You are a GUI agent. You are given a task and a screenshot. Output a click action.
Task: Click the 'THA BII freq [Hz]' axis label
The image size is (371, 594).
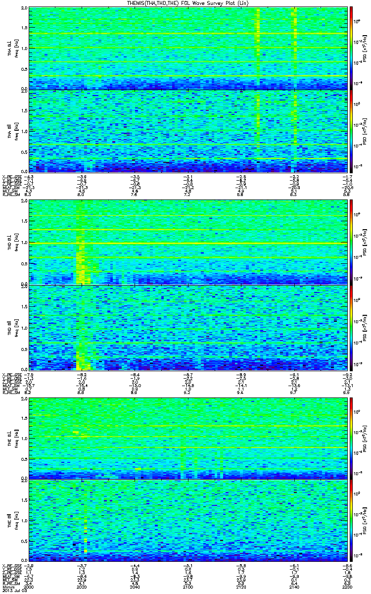(x=12, y=131)
